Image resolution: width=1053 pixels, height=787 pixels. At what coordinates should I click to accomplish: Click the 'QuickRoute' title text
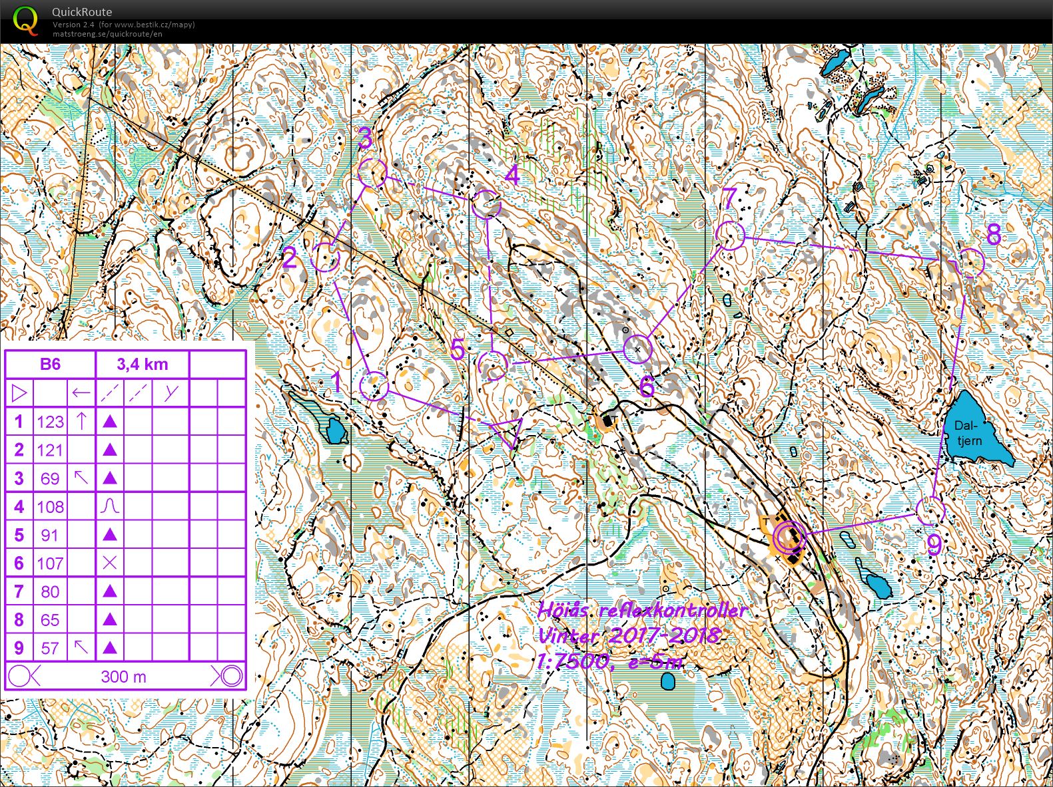[x=82, y=11]
